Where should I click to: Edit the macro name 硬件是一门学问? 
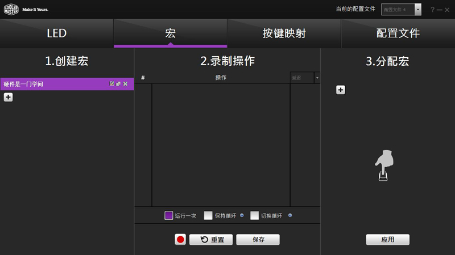pos(111,84)
